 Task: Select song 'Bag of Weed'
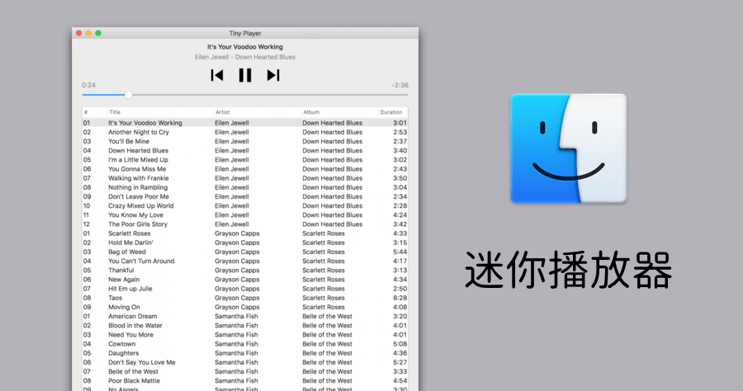click(x=127, y=252)
